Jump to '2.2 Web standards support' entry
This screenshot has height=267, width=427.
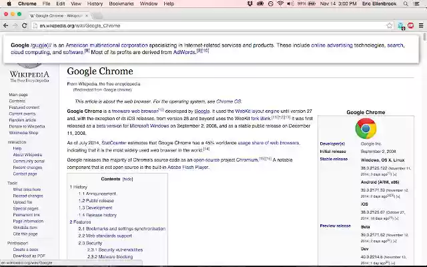pos(105,236)
